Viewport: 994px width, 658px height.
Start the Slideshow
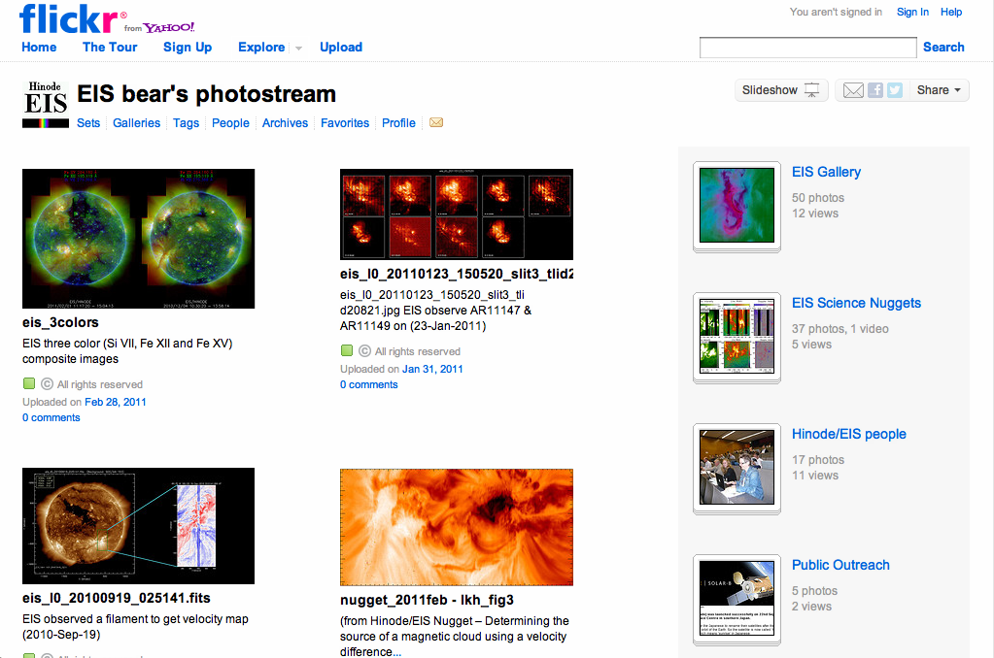[781, 90]
